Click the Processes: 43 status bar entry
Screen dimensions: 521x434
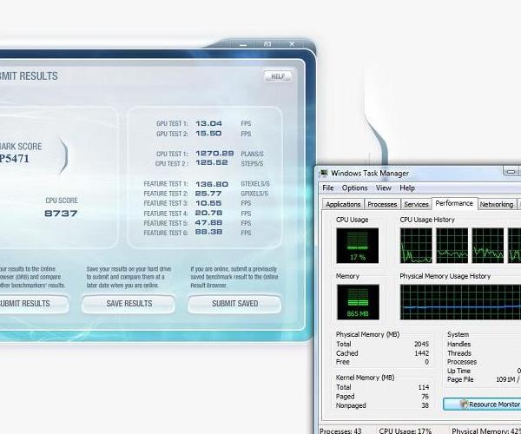[340, 431]
